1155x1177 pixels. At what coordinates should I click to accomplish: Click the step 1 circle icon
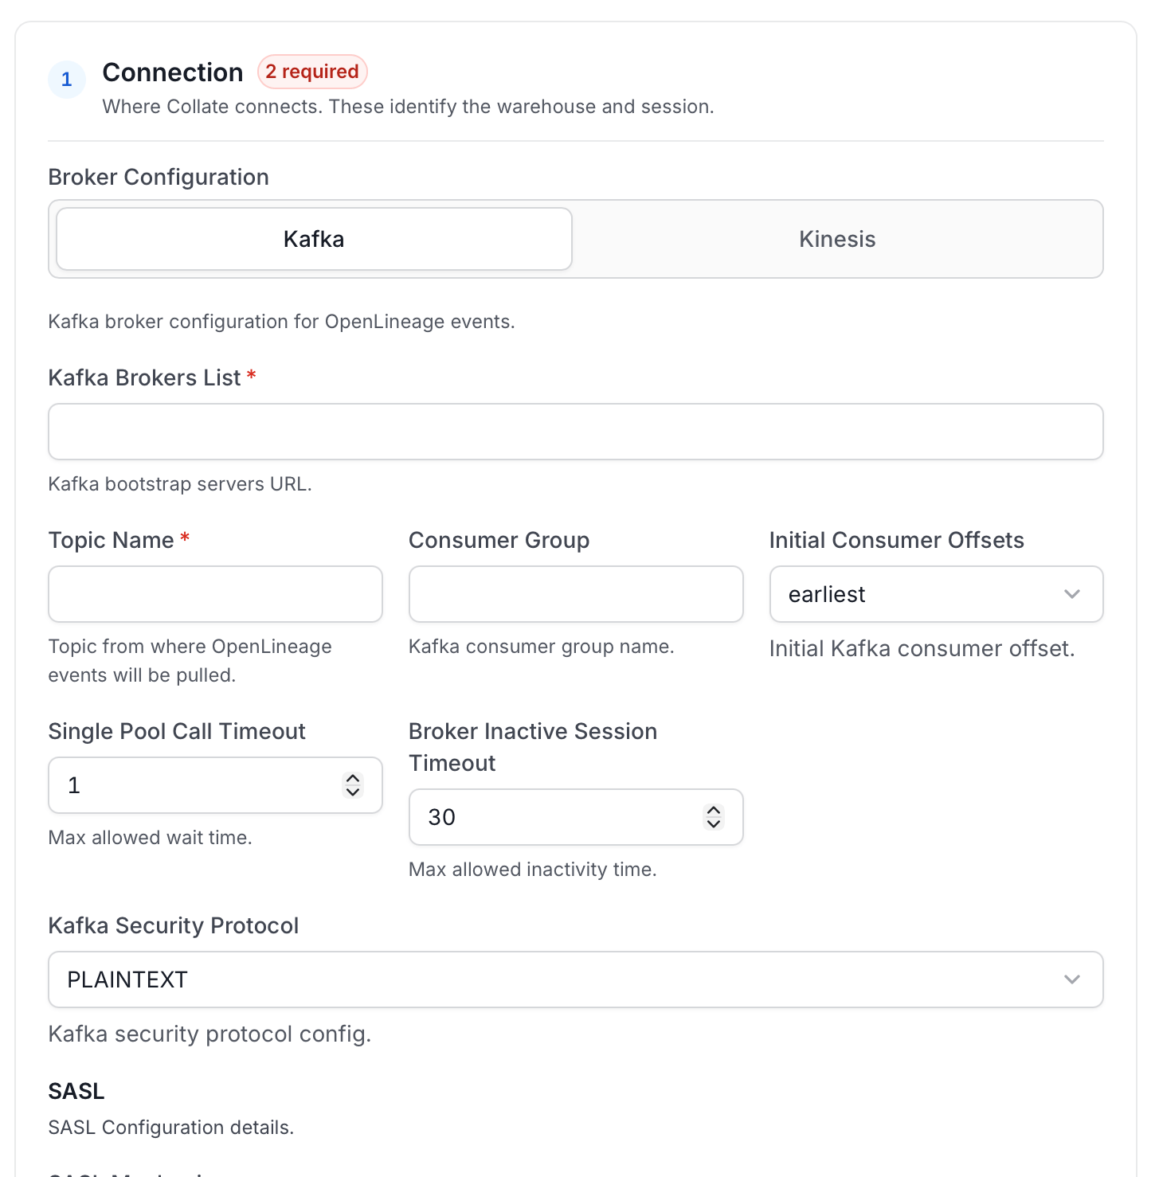click(67, 80)
